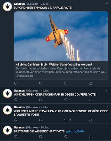Open the galax.us/BABY link
Viewport: 111px width, 141px height.
point(75,131)
